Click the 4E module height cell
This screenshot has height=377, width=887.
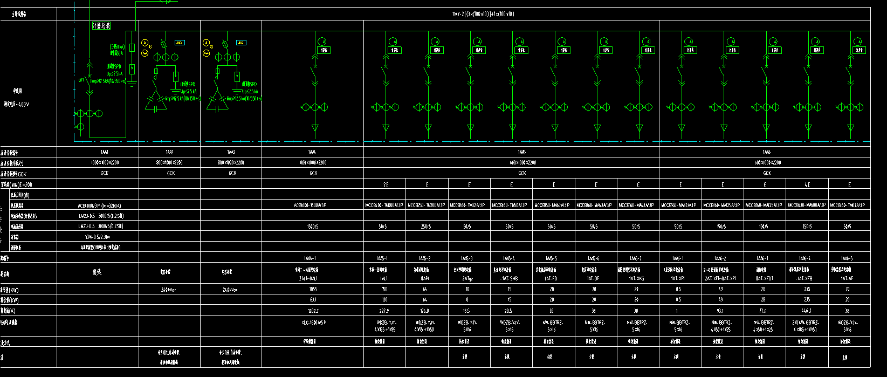click(807, 184)
